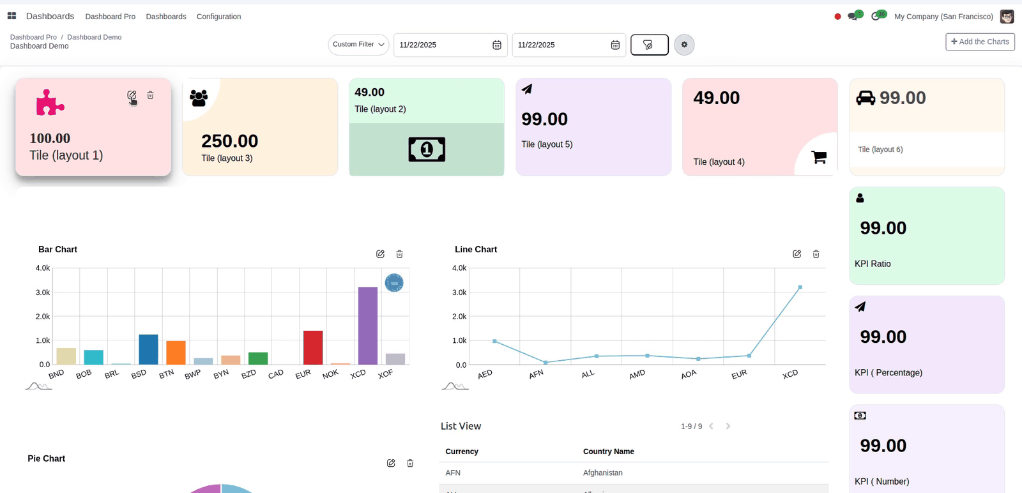1022x493 pixels.
Task: Click the small curve icon below Bar Chart
Action: [x=38, y=386]
